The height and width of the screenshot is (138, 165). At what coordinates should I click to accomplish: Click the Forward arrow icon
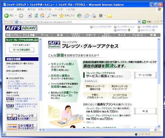click(x=21, y=15)
